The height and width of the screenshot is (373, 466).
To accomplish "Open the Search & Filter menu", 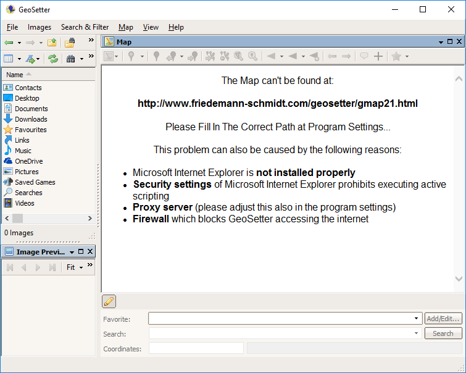I will pos(85,27).
